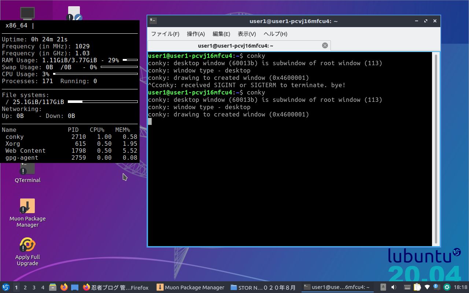Open the network Wi-Fi tray icon

tap(427, 288)
